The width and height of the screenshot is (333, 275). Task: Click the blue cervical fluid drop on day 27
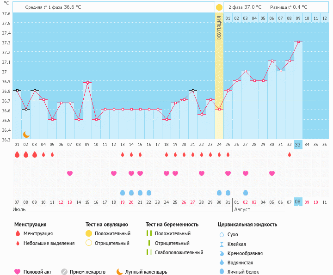[245, 192]
